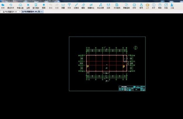This screenshot has height=119, width=183.
Task: Open the layers (图层) panel
Action: [x=44, y=6]
